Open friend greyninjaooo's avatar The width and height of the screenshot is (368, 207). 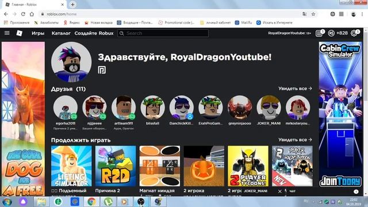point(240,108)
